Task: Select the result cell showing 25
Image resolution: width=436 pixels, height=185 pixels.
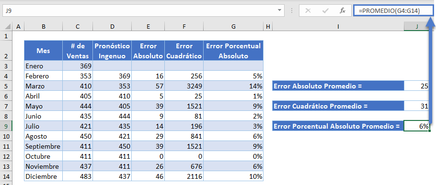Action: click(x=417, y=86)
